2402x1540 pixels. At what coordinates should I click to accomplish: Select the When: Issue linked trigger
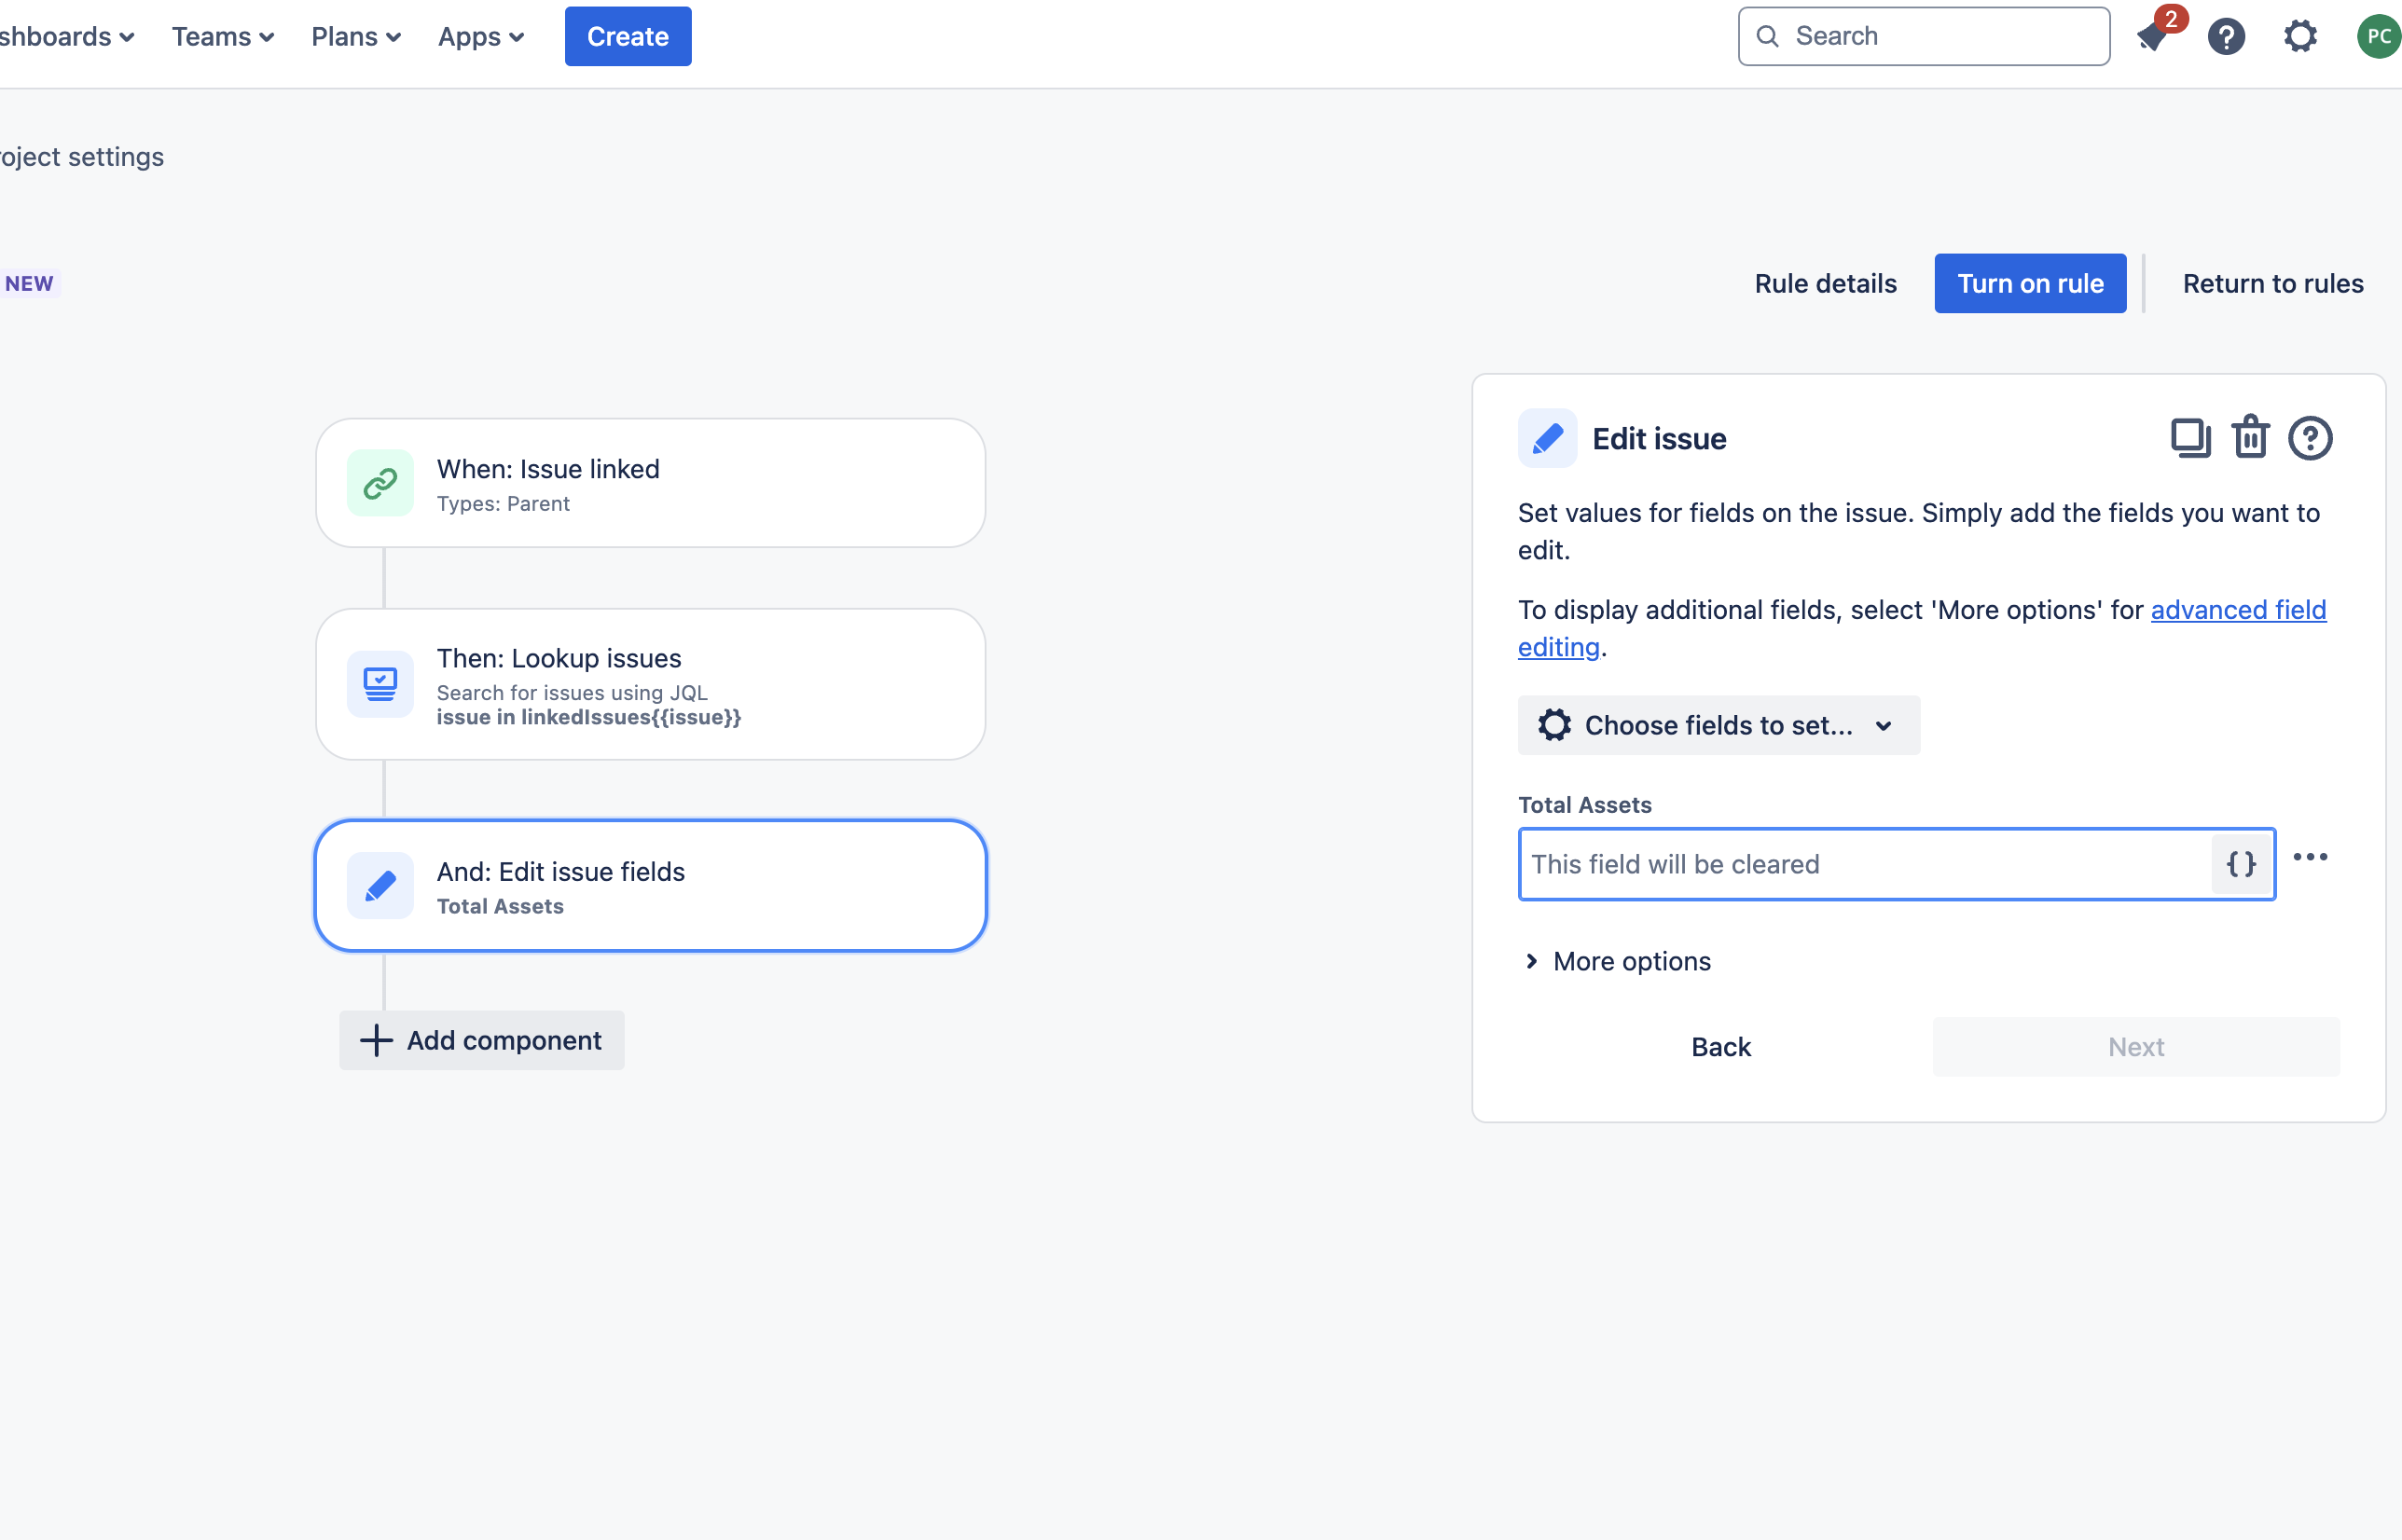coord(650,483)
